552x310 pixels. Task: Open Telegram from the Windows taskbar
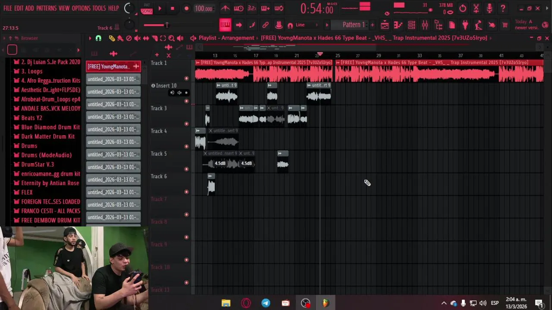point(266,303)
